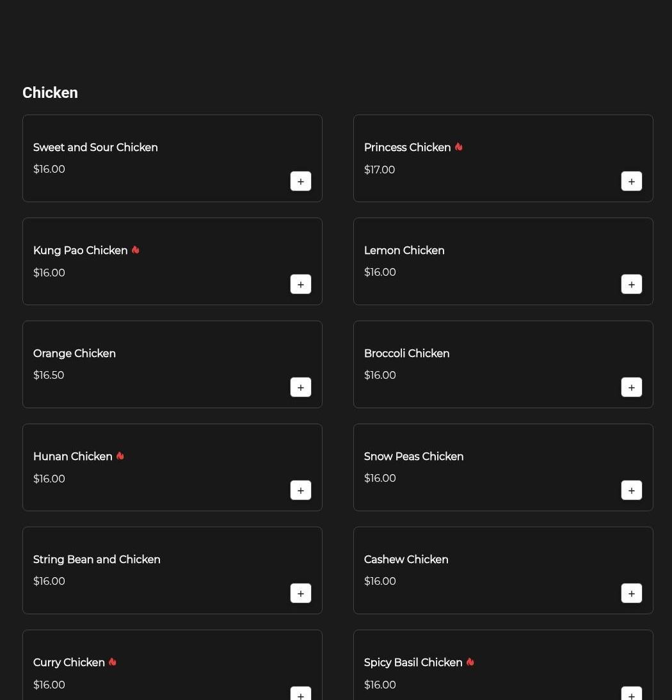Select the Cashew Chicken menu card
Image resolution: width=672 pixels, height=700 pixels.
click(503, 570)
